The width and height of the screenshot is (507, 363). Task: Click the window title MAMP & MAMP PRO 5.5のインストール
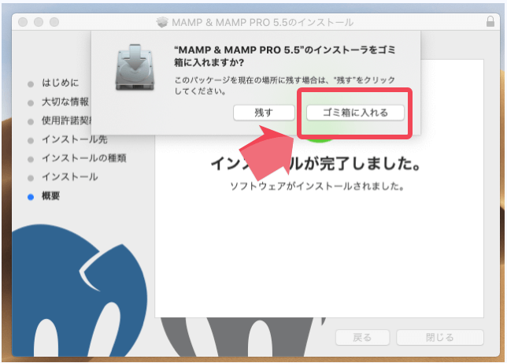(x=263, y=22)
